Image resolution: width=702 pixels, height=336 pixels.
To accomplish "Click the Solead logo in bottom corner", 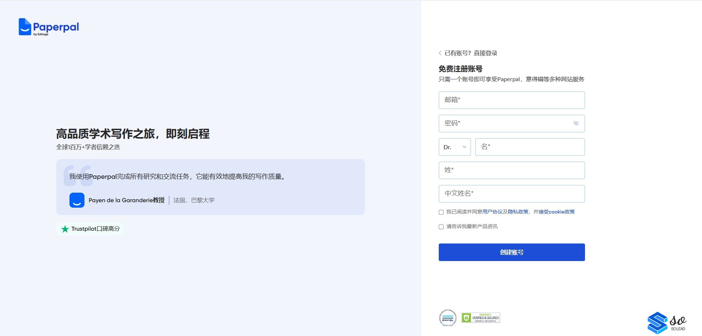I will tap(667, 322).
